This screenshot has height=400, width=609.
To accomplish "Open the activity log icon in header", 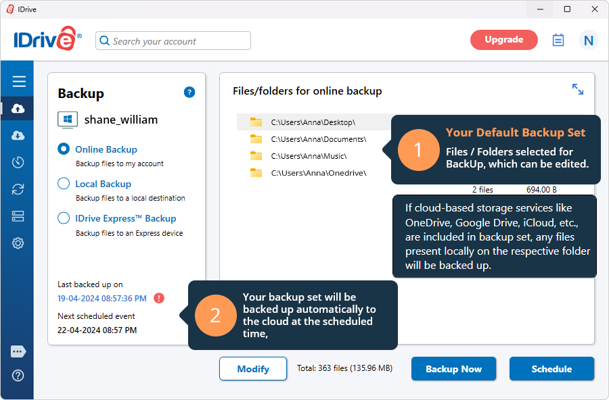I will pos(558,40).
